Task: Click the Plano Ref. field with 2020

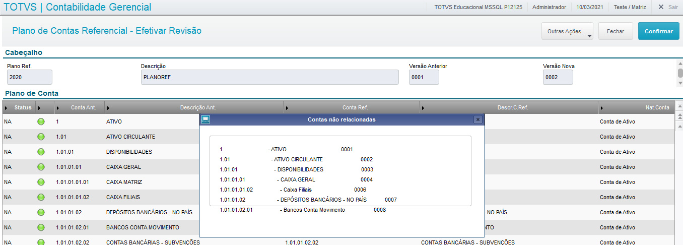Action: click(x=30, y=77)
